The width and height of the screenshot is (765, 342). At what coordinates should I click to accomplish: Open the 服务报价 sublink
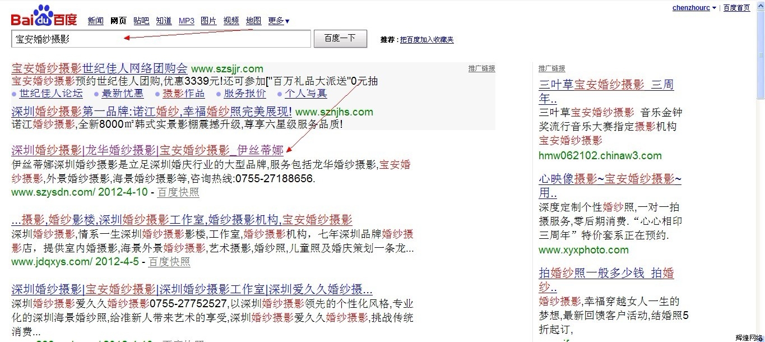[x=245, y=93]
